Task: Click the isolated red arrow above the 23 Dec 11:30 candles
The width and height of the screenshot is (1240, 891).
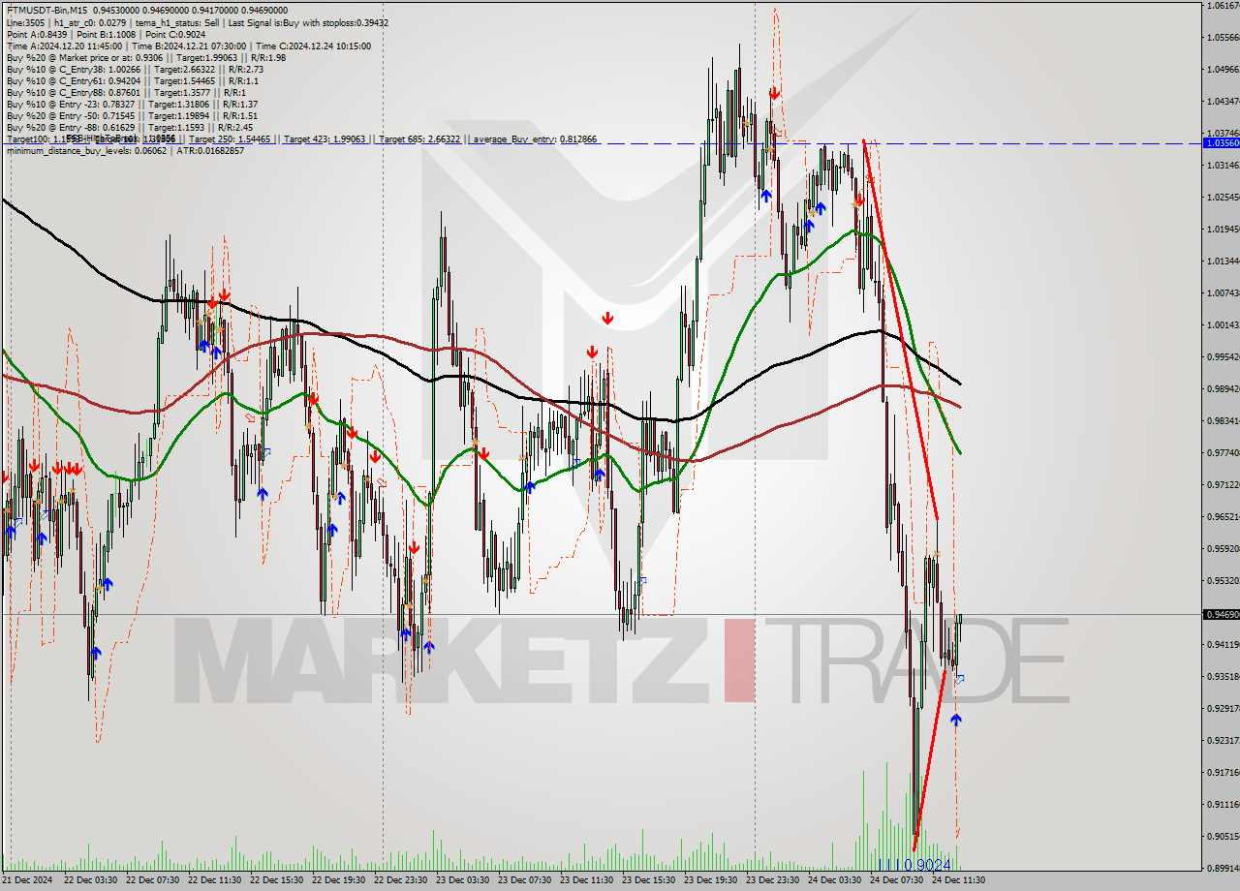Action: click(607, 318)
